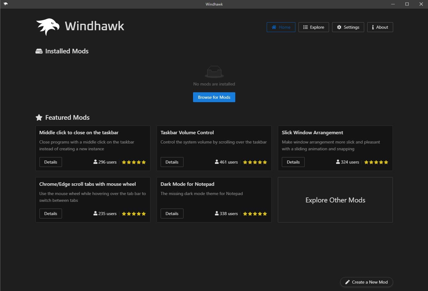This screenshot has height=291, width=428.
Task: Click the Windhawk window title text
Action: [214, 4]
